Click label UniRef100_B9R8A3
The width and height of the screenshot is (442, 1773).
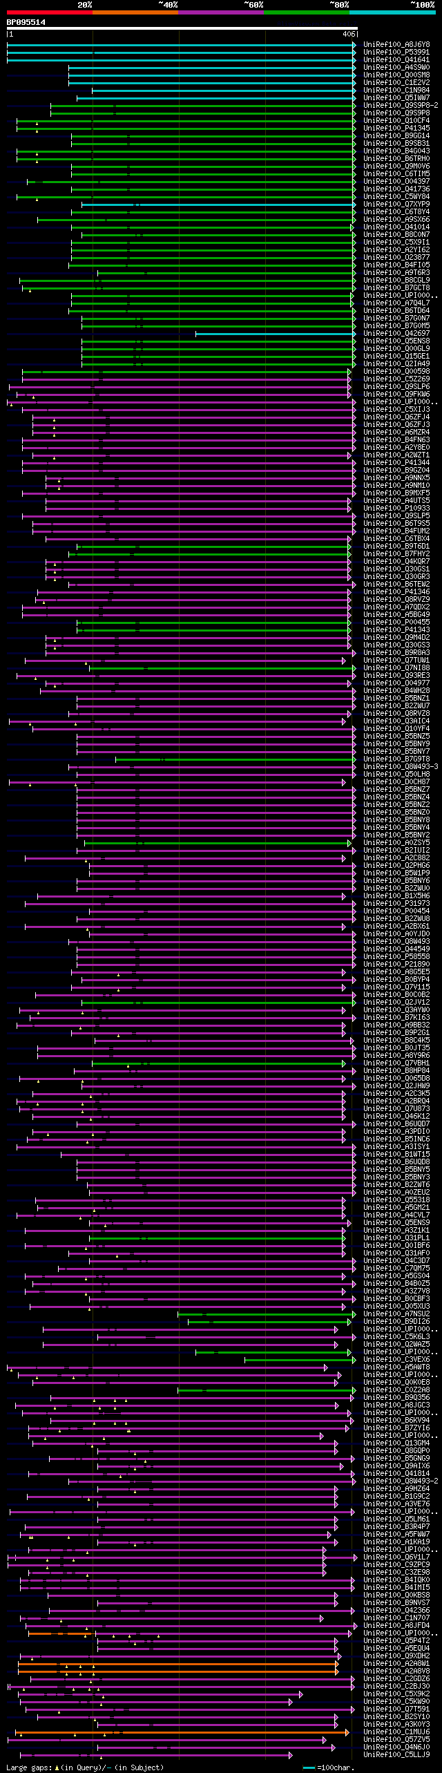[396, 653]
